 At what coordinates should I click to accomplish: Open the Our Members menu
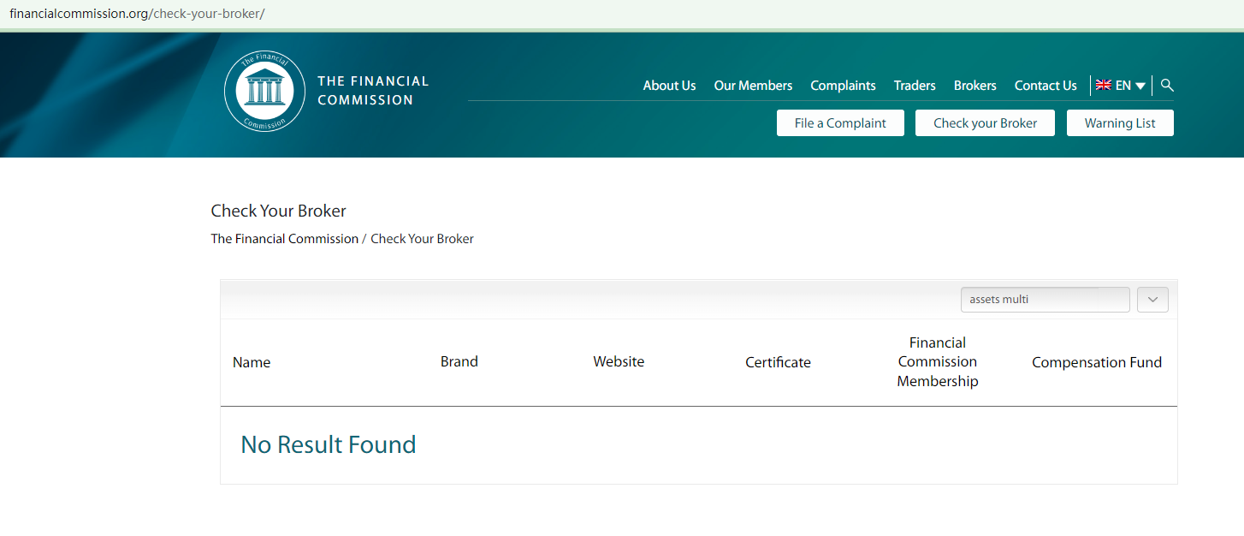753,86
